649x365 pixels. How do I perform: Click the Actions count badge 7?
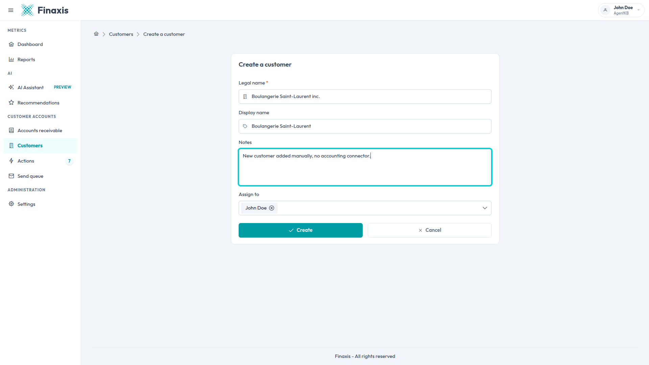69,161
